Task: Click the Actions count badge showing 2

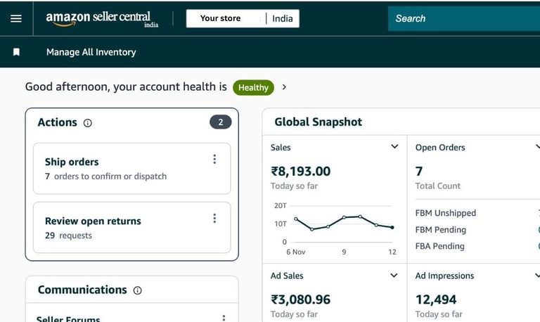Action: (220, 122)
